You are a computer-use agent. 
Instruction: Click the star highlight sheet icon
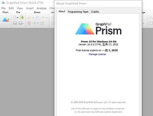43,17
